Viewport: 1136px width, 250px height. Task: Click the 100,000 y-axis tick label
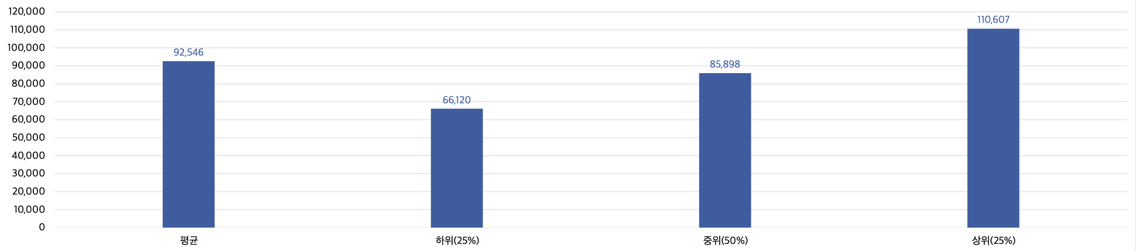[27, 48]
